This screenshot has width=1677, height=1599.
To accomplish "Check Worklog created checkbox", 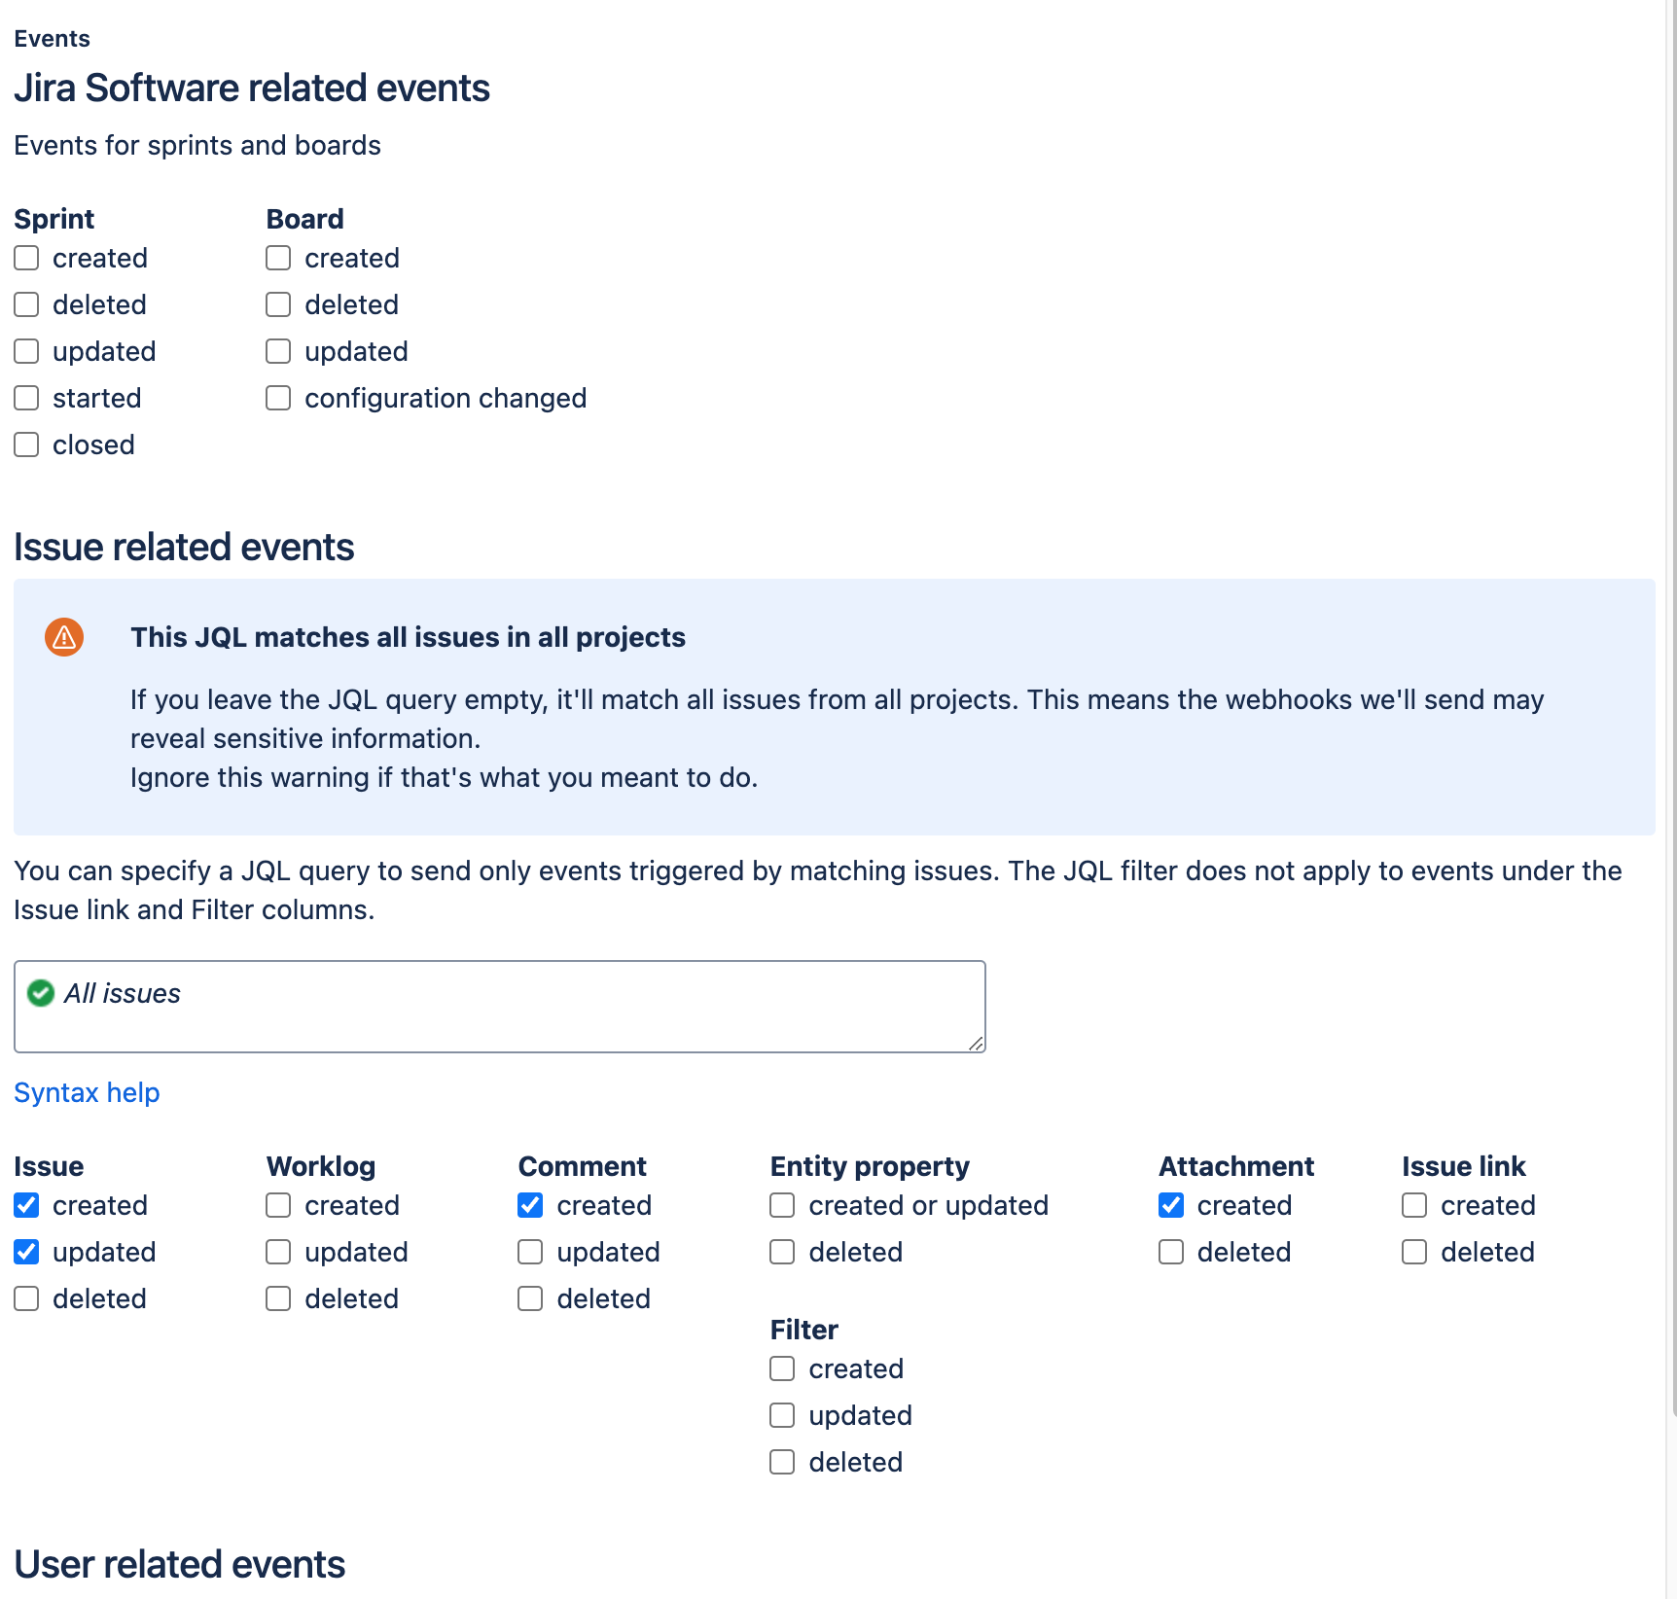I will coord(278,1205).
